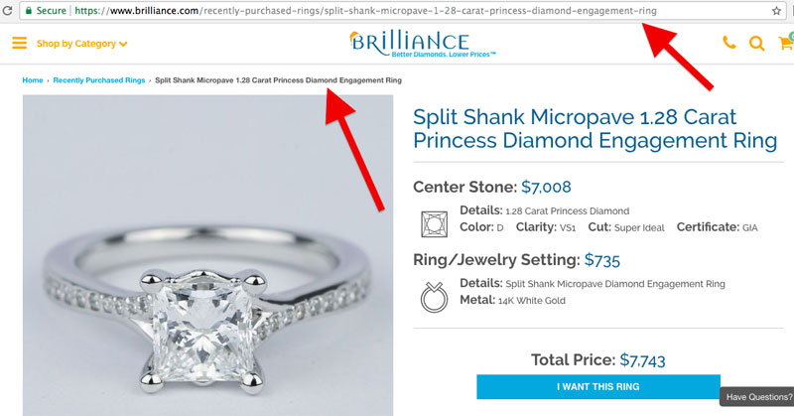Open the shopping cart icon
Viewport: 794px width, 416px height.
tap(786, 43)
